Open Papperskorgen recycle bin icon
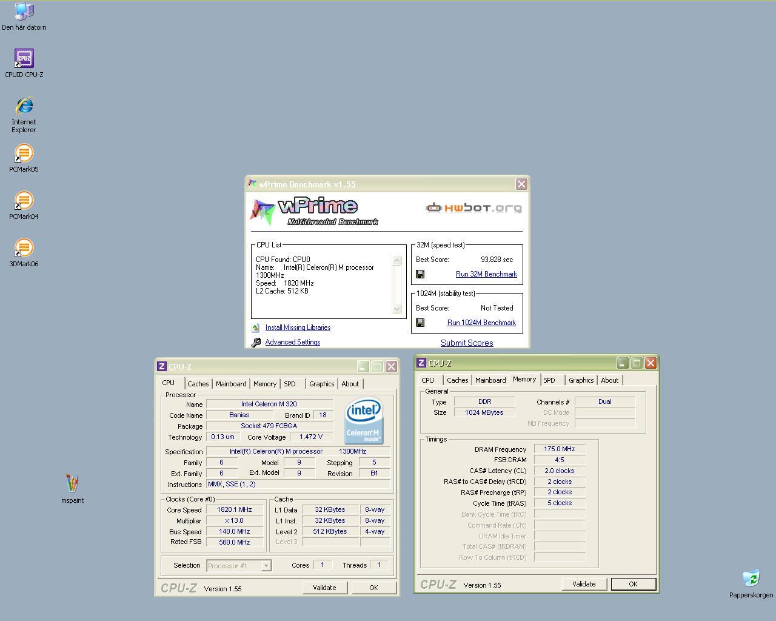 [751, 584]
